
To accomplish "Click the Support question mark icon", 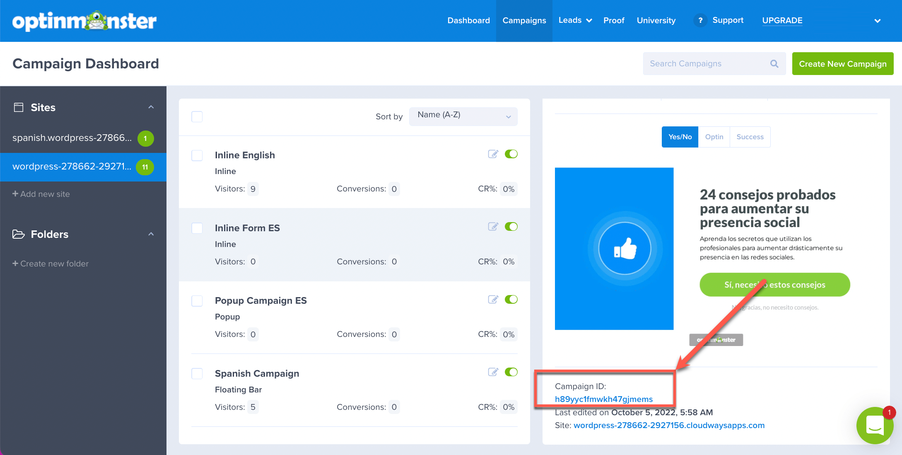I will click(700, 20).
